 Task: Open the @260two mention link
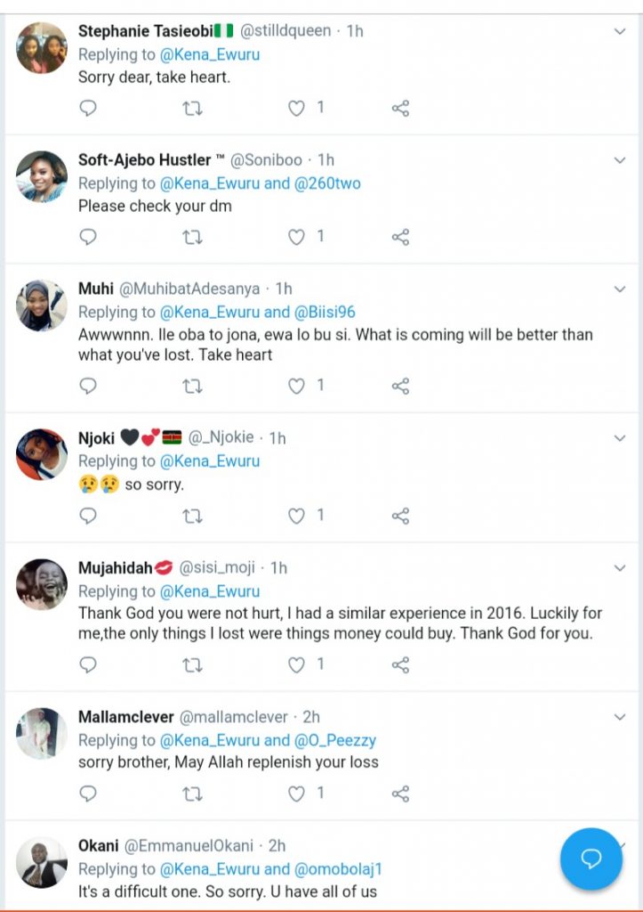[x=327, y=183]
